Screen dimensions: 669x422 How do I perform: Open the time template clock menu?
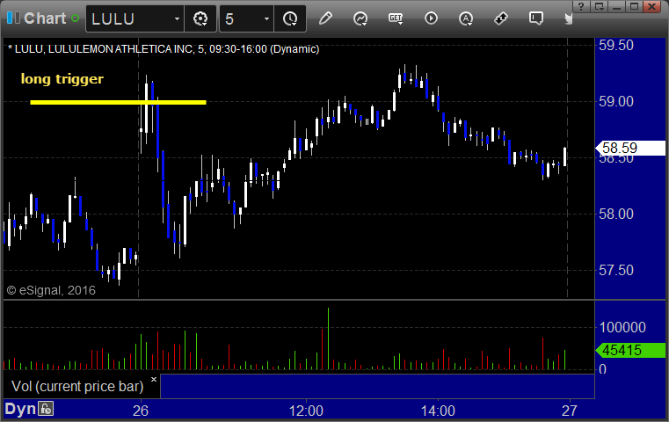(x=290, y=18)
